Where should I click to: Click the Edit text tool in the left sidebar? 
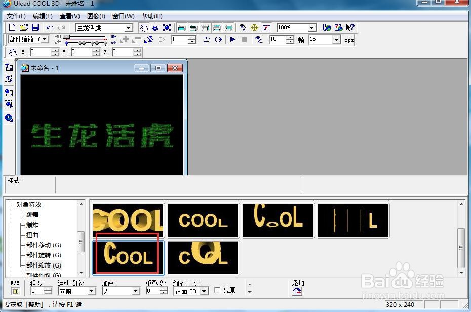(9, 78)
